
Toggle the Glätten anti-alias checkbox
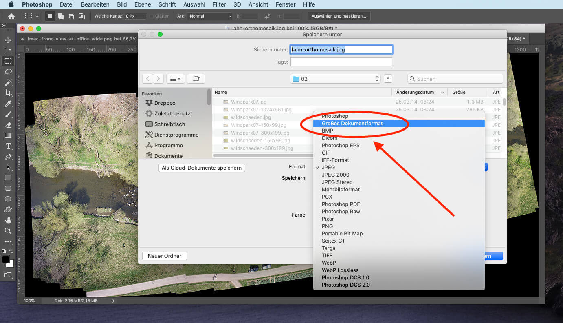pos(152,16)
